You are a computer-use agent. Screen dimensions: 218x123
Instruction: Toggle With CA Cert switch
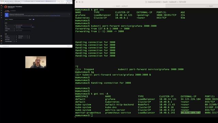(x=30, y=38)
